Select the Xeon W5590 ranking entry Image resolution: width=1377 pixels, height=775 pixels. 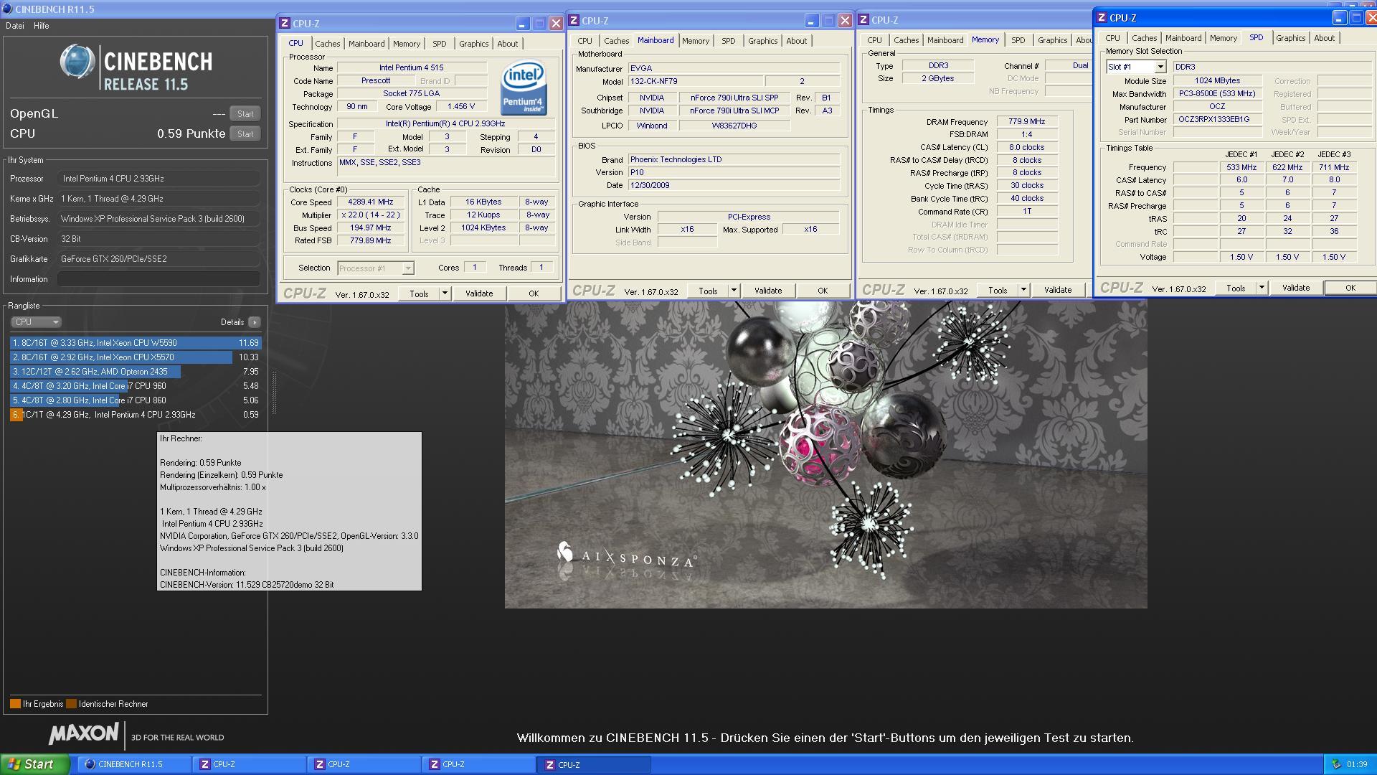[135, 343]
